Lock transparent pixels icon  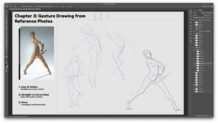(196, 17)
